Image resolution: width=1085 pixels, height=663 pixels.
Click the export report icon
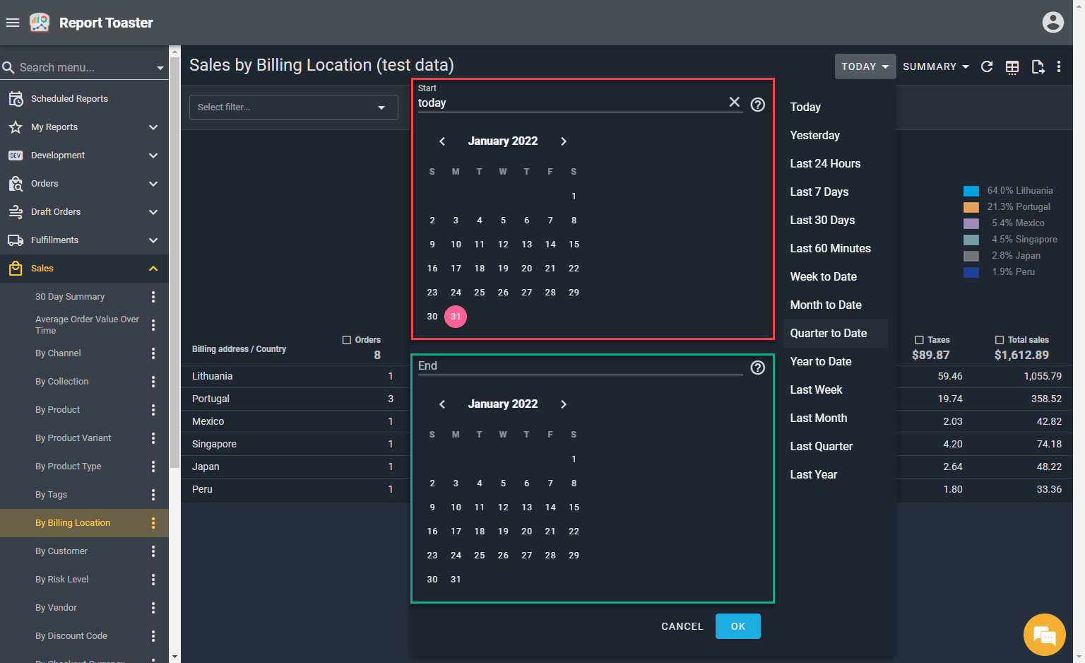[x=1037, y=66]
